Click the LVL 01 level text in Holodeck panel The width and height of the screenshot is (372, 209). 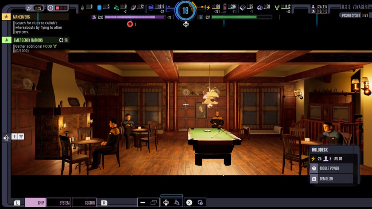[x=338, y=159]
